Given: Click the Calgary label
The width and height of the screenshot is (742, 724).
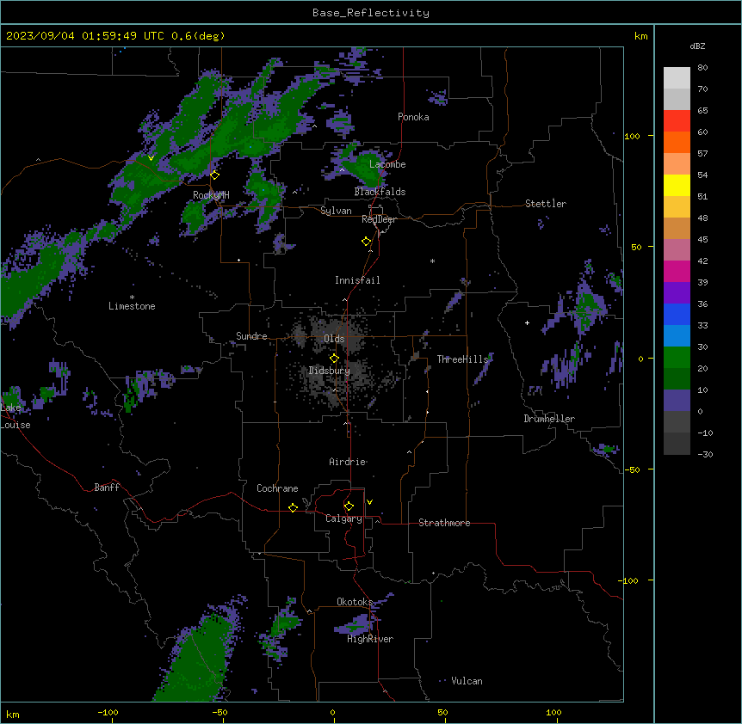Looking at the screenshot, I should pyautogui.click(x=343, y=518).
